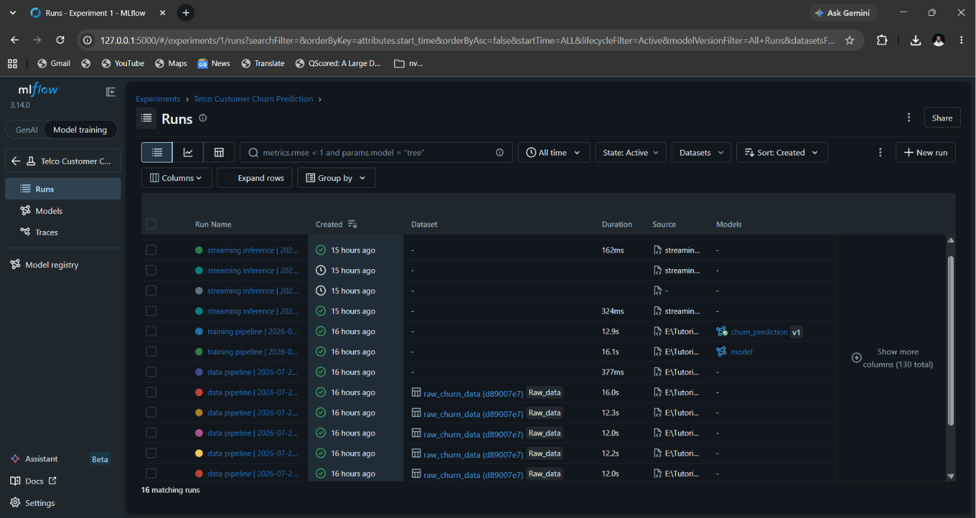Screen dimensions: 976x518
Task: Collapse the MLflow sidebar panel icon
Action: pyautogui.click(x=111, y=92)
